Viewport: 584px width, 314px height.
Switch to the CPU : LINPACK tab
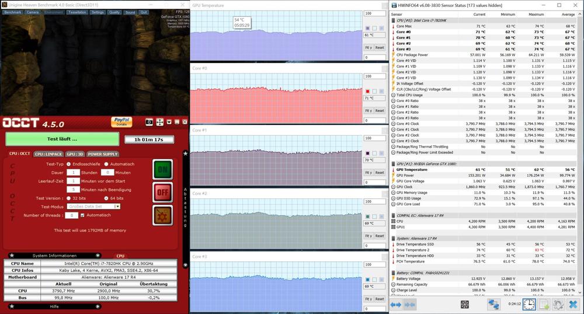[47, 154]
